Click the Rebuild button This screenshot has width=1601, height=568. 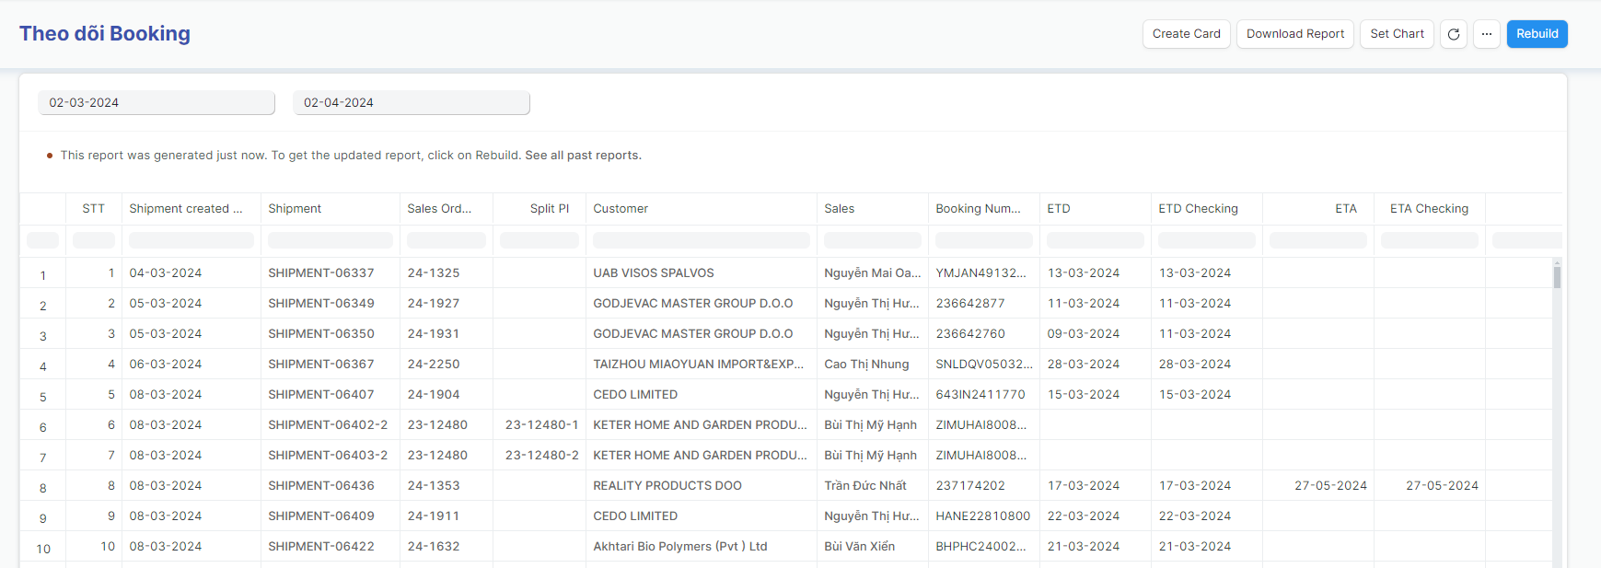click(1537, 34)
